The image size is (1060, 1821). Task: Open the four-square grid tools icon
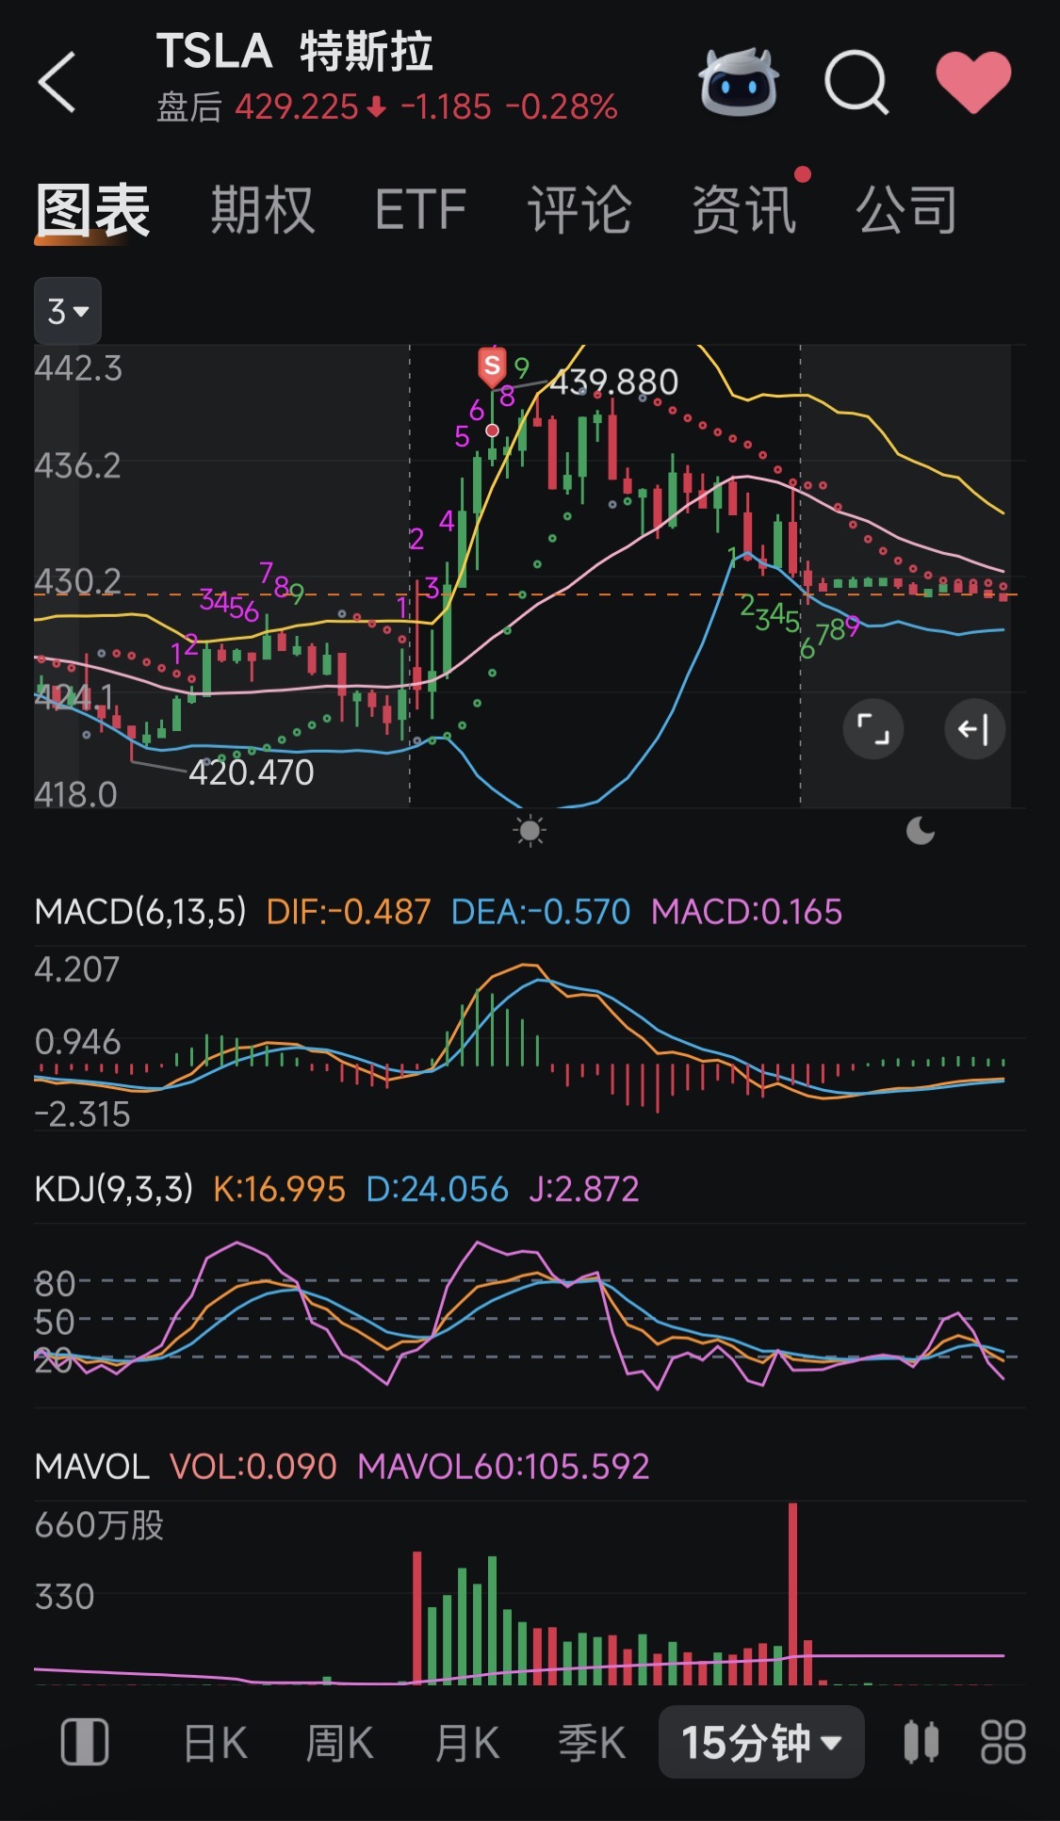point(1003,1742)
